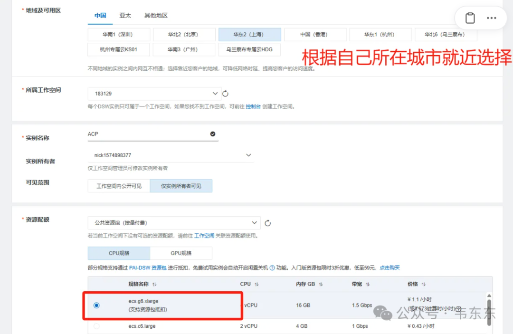Switch to the 其他地区 region tab
This screenshot has height=334, width=513.
(x=156, y=15)
